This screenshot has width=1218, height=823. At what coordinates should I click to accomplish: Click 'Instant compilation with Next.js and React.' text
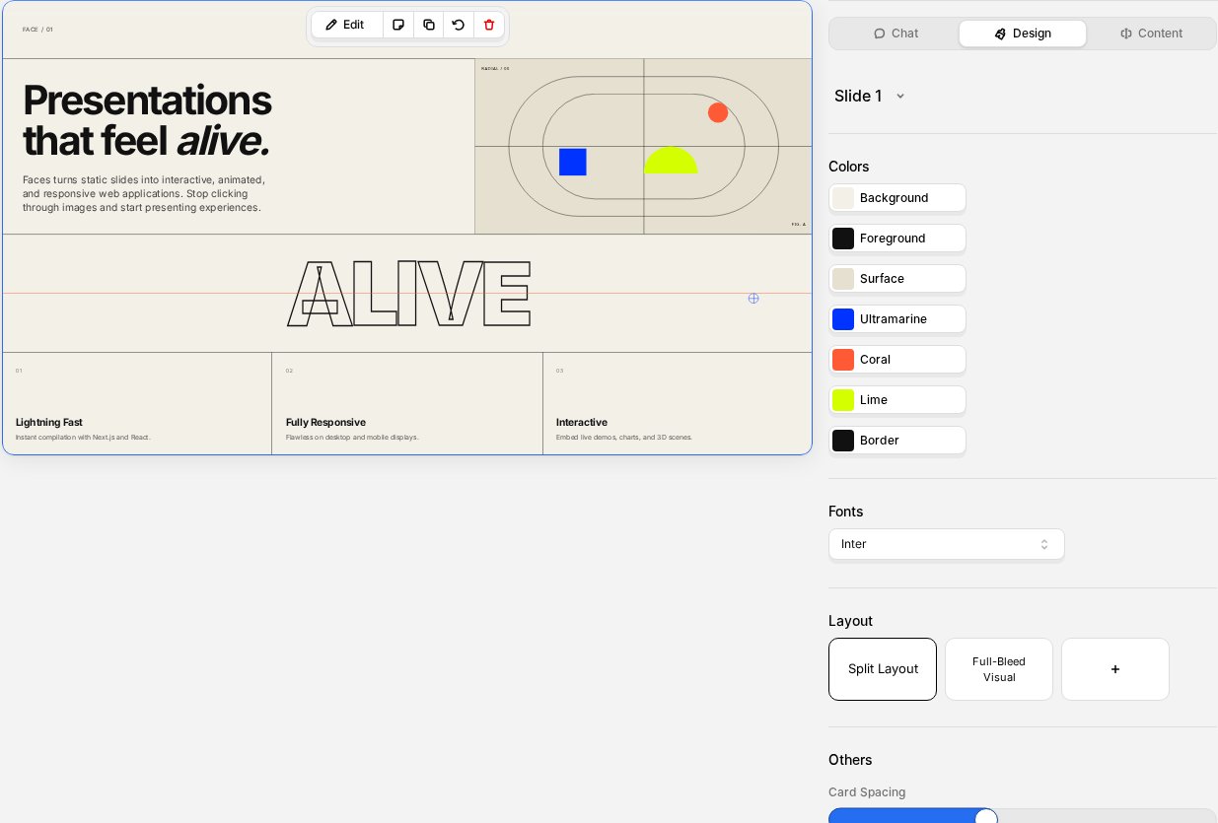pos(83,437)
